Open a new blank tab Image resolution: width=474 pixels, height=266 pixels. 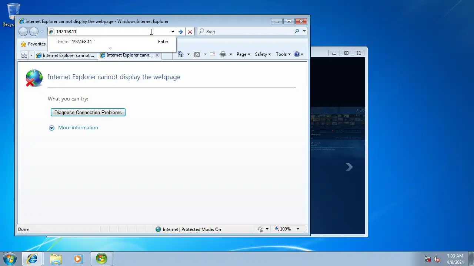[167, 55]
